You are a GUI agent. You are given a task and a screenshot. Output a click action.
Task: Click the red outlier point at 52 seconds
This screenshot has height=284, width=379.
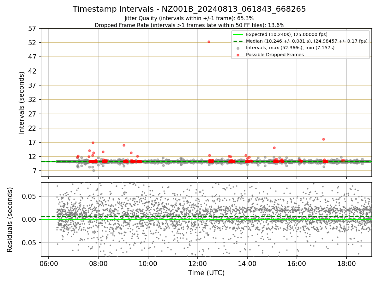[209, 42]
